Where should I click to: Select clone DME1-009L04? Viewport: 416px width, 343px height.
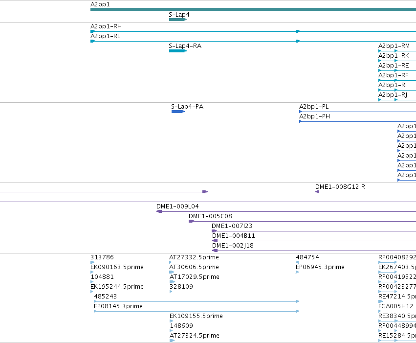[286, 211]
